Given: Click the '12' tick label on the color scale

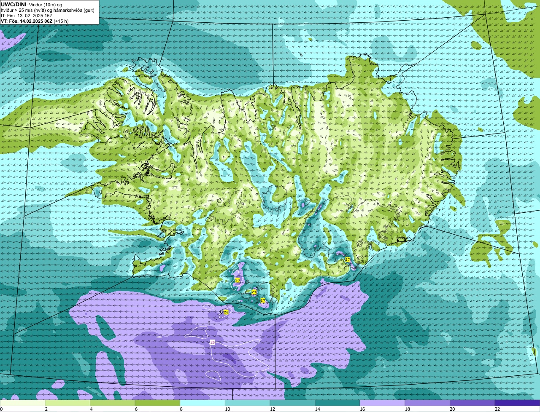Looking at the screenshot, I should click(x=272, y=409).
